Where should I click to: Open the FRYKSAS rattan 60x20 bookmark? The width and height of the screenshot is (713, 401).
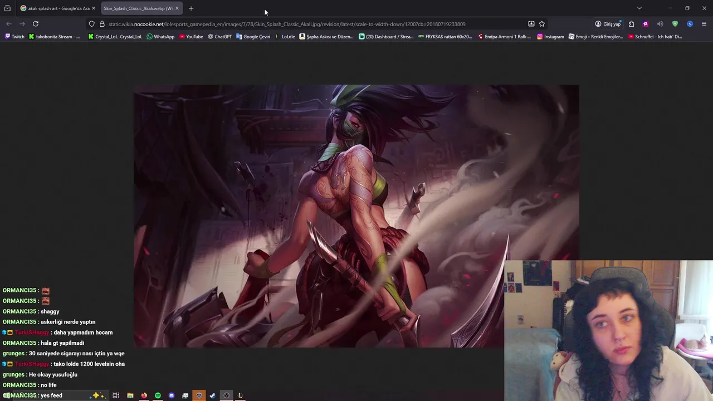(445, 37)
